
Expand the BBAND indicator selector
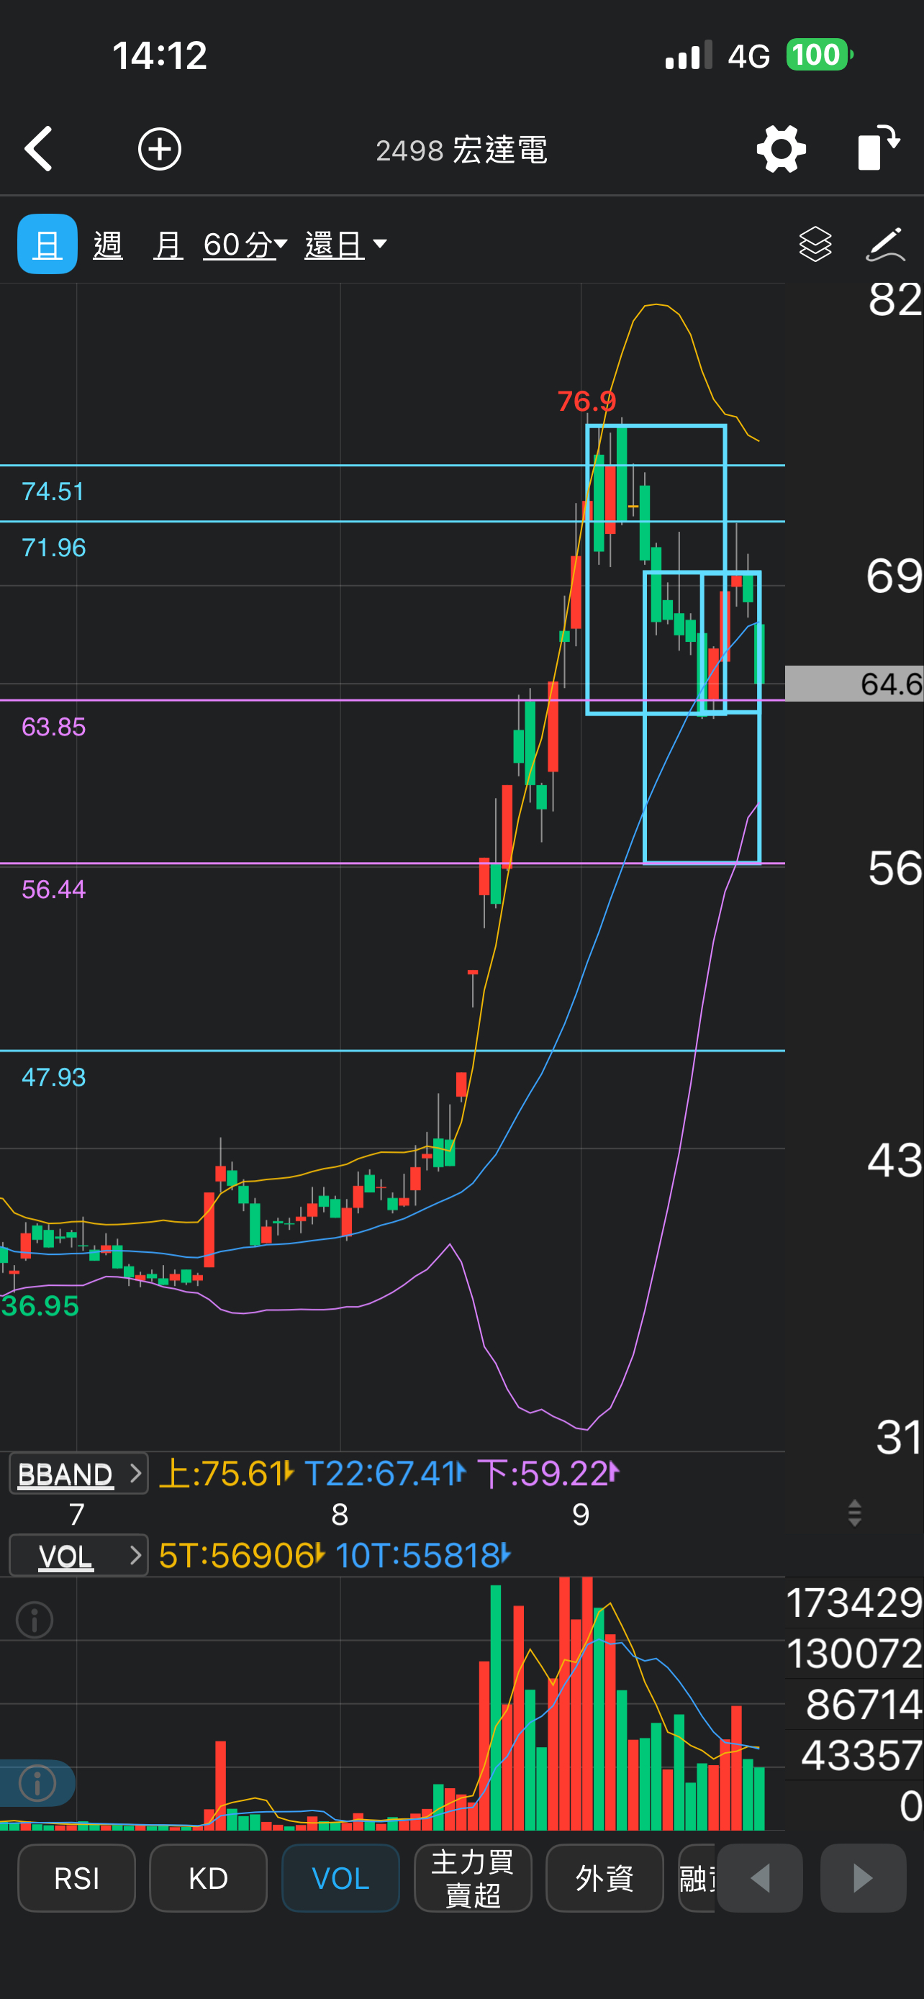coord(78,1473)
